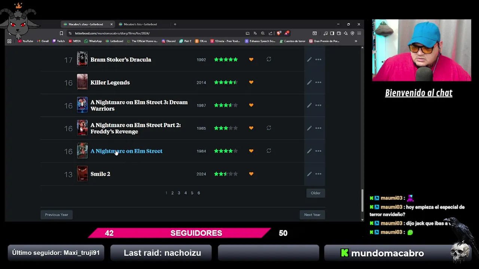Open the Smile 2 poster thumbnail
The image size is (479, 269).
pos(82,174)
